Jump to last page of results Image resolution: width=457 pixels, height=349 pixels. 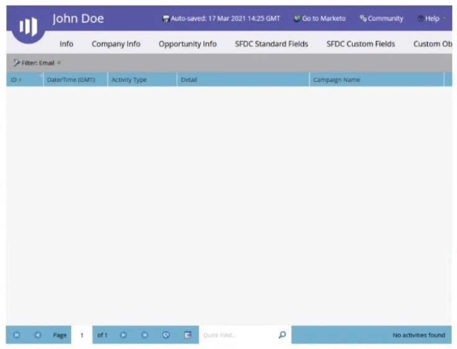pos(145,335)
